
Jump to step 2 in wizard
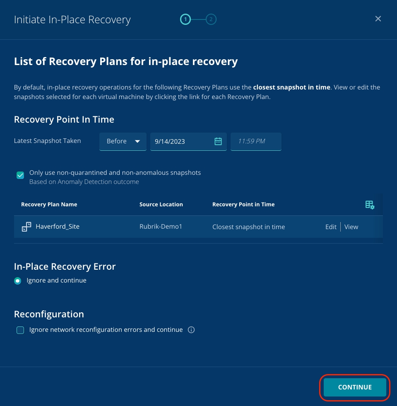click(x=211, y=19)
